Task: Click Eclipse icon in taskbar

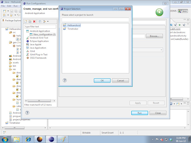Action: [x=51, y=139]
